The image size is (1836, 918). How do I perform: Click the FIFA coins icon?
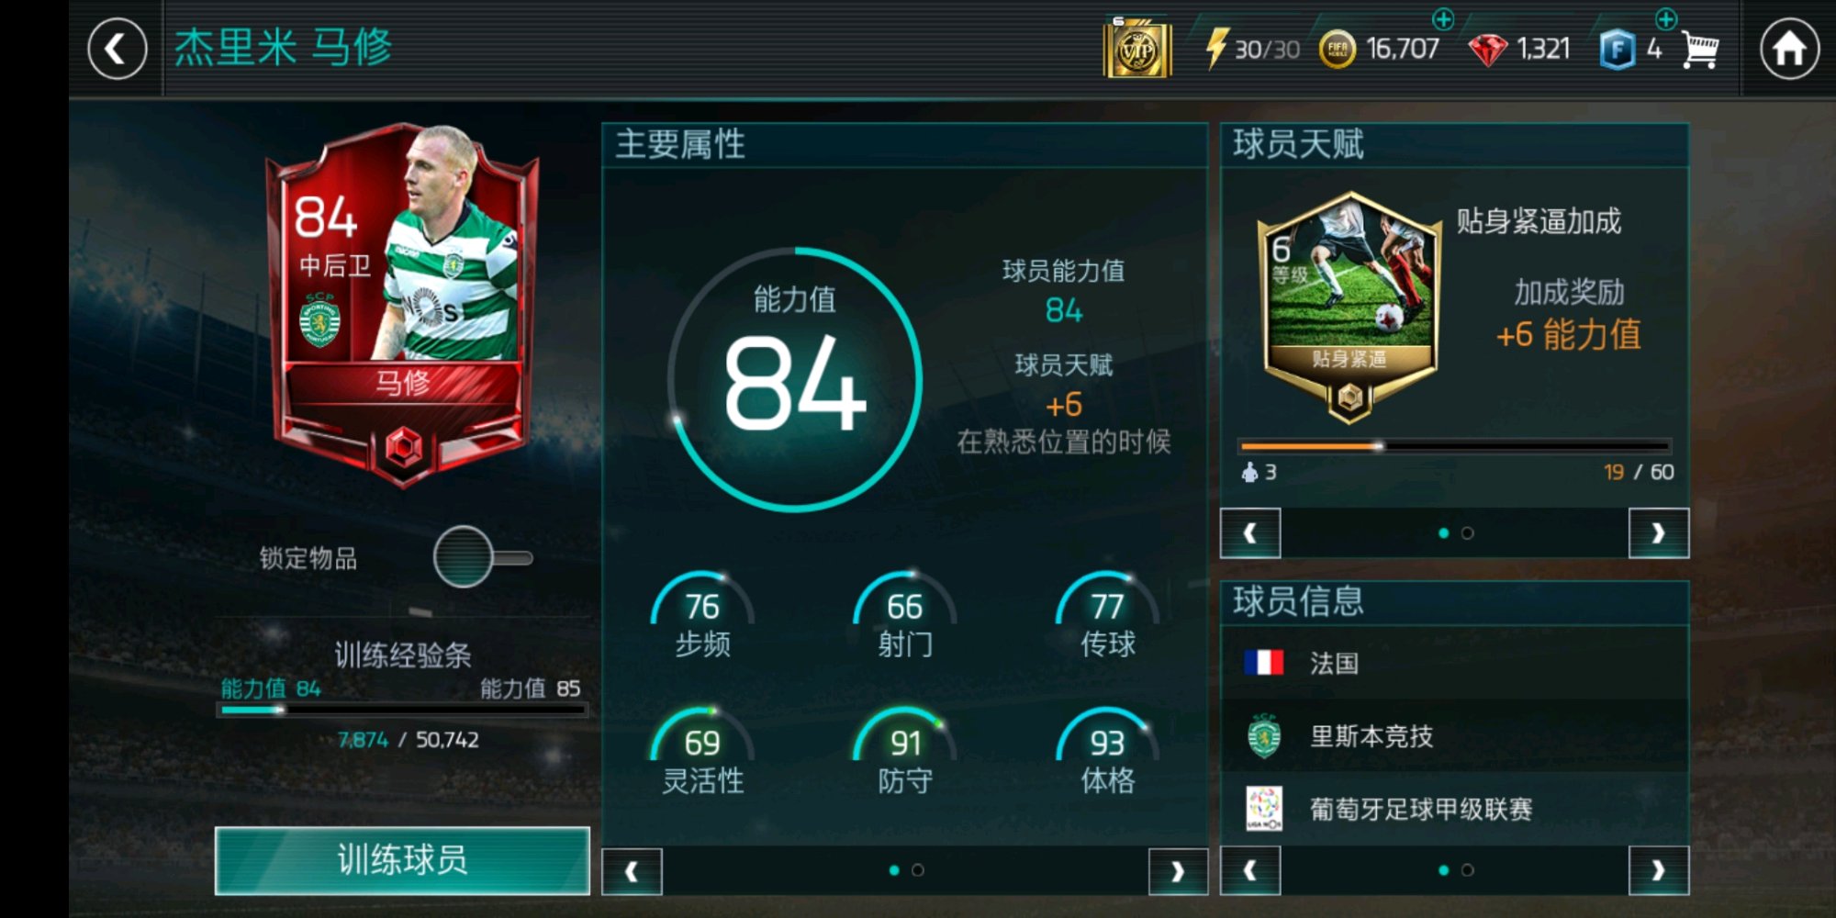(x=1337, y=50)
